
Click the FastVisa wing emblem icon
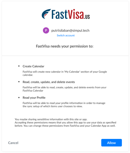click(x=46, y=14)
